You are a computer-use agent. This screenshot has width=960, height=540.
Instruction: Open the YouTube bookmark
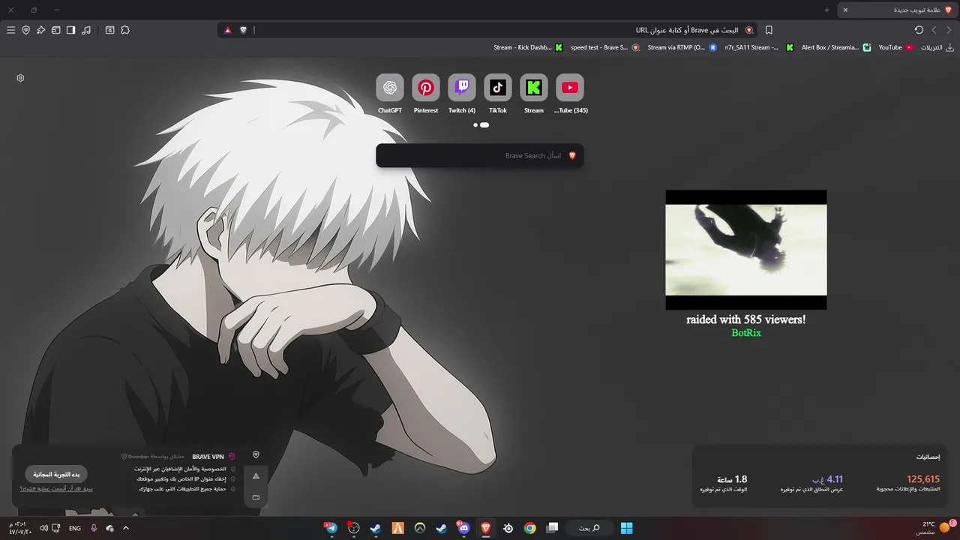point(895,47)
